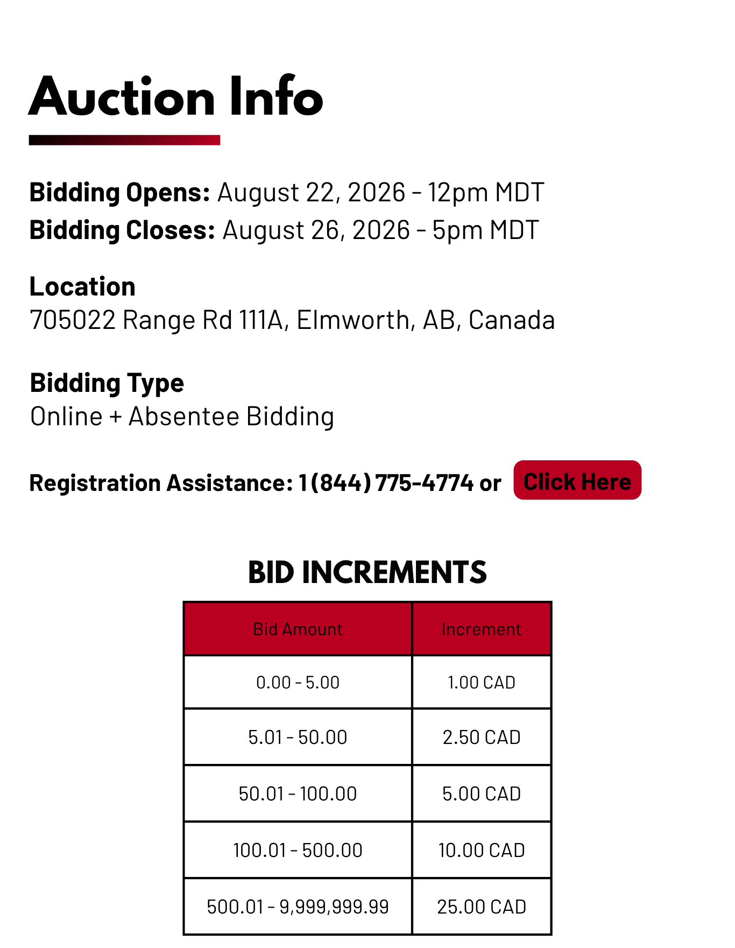Click the BID INCREMENTS table title
The width and height of the screenshot is (735, 948).
pos(367,572)
